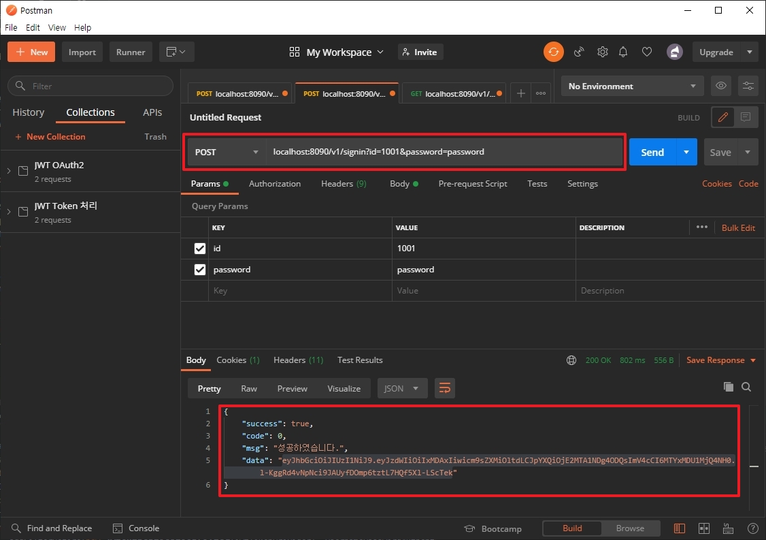The width and height of the screenshot is (766, 540).
Task: Click the collections Filter search field
Action: (x=90, y=86)
